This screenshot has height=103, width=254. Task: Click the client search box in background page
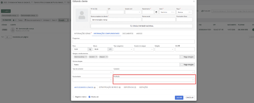(233, 11)
